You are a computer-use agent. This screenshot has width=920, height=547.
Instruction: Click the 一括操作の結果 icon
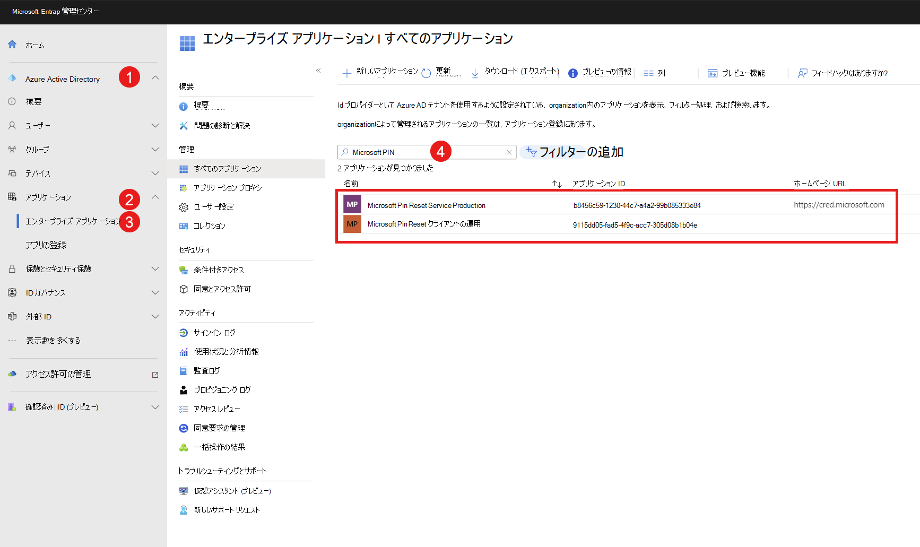point(184,447)
